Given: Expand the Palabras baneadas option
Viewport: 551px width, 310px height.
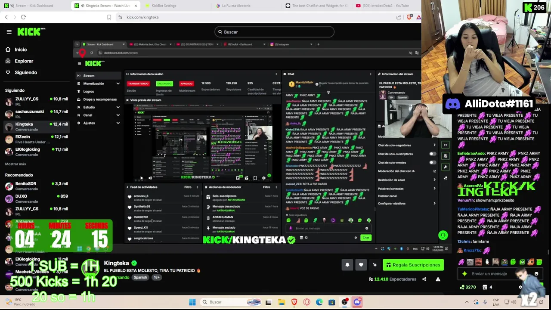Looking at the screenshot, I should pos(434,188).
